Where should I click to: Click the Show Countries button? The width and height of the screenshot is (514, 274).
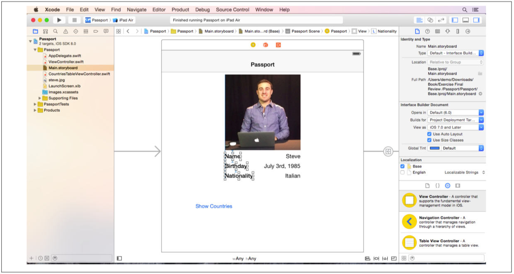pos(213,206)
